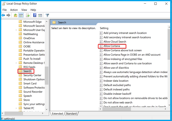This screenshot has height=121, width=172.
Task: Click the Smart Card folder icon
Action: 20,83
